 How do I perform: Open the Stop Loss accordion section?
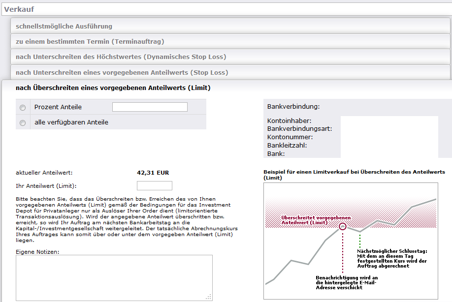tap(230, 72)
